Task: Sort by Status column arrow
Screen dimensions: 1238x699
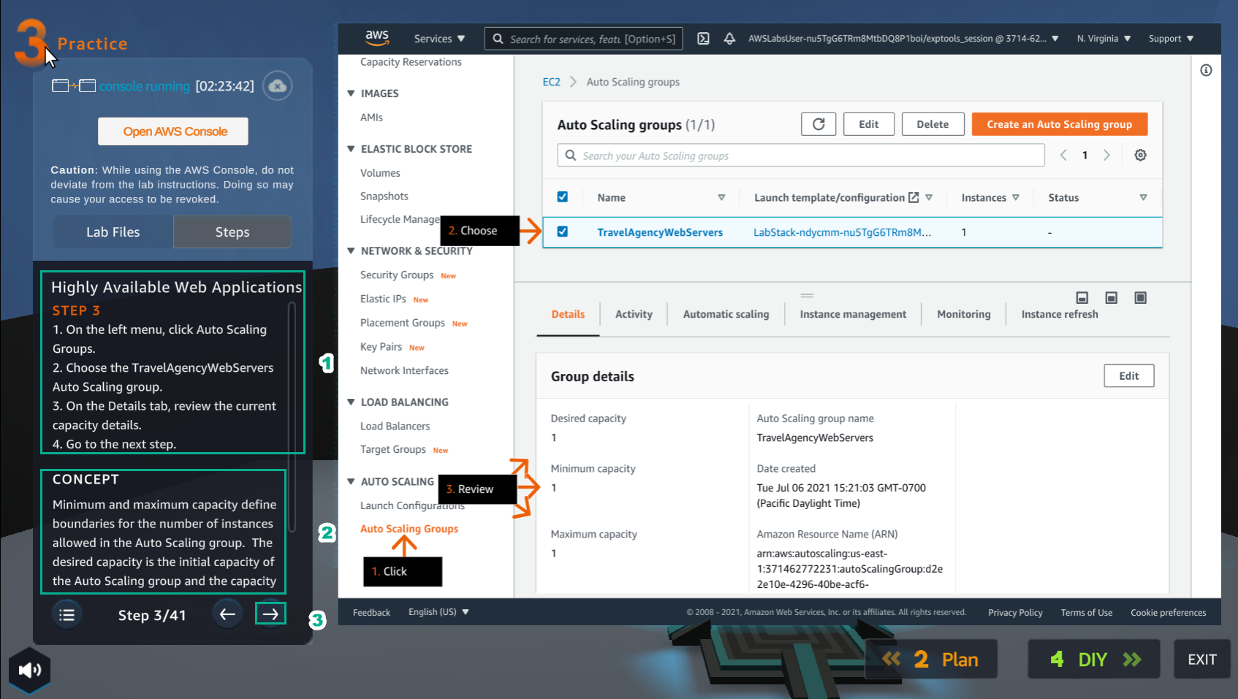Action: pos(1143,197)
